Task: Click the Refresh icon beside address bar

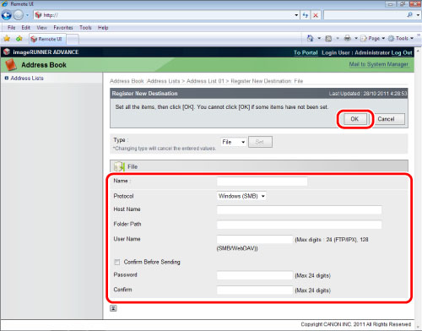Action: (306, 15)
